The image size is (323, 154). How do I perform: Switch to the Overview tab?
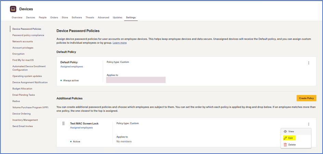(x=17, y=17)
